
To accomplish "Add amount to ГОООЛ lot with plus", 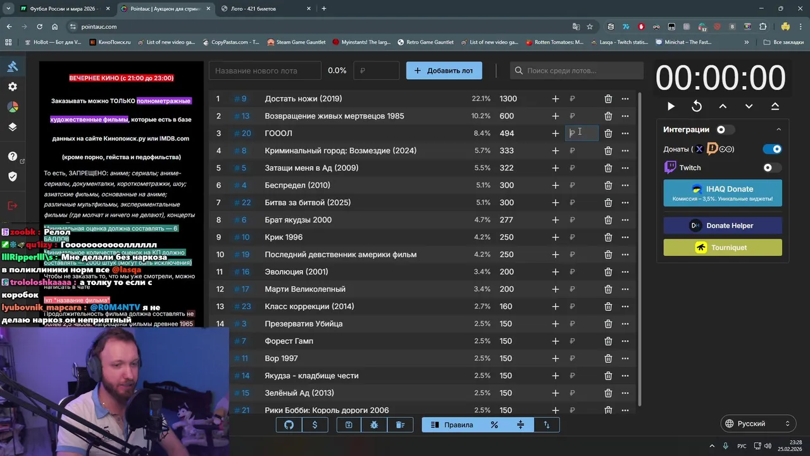I will pos(555,133).
